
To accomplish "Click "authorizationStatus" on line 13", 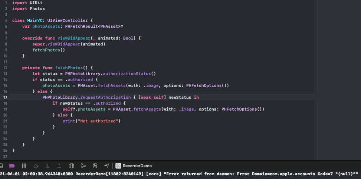I will [x=127, y=74].
